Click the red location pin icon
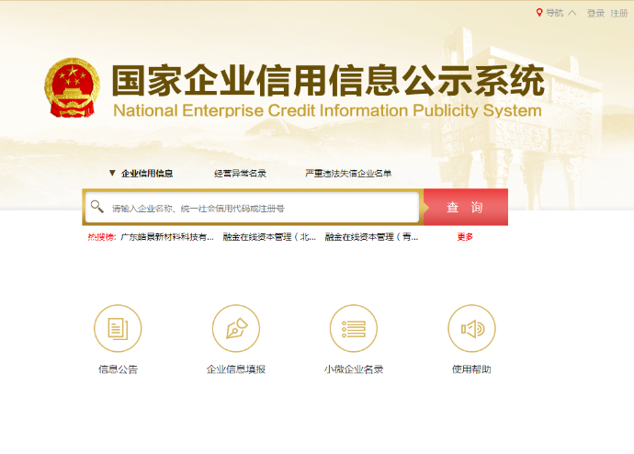Viewport: 634px width, 454px height. pos(539,13)
